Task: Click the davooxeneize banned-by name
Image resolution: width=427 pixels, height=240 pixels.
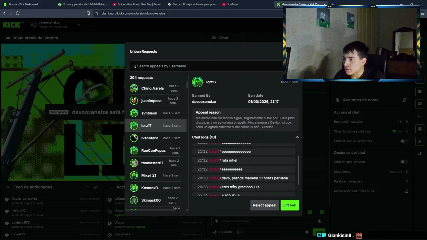Action: point(204,102)
